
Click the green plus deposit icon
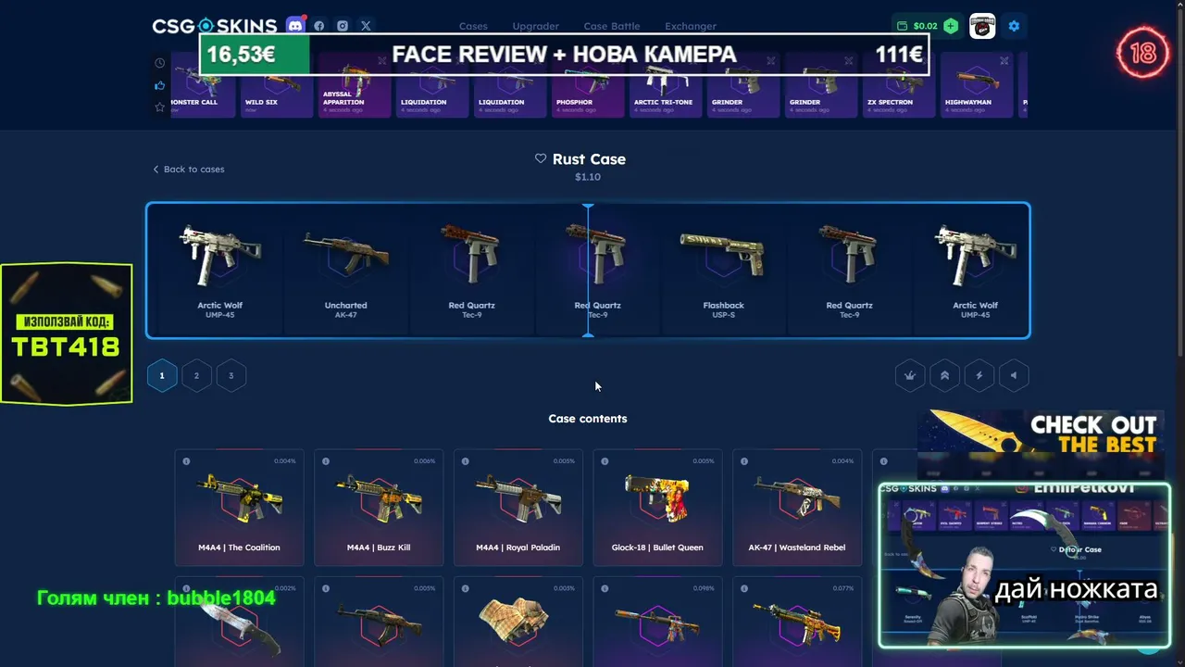[x=951, y=26]
